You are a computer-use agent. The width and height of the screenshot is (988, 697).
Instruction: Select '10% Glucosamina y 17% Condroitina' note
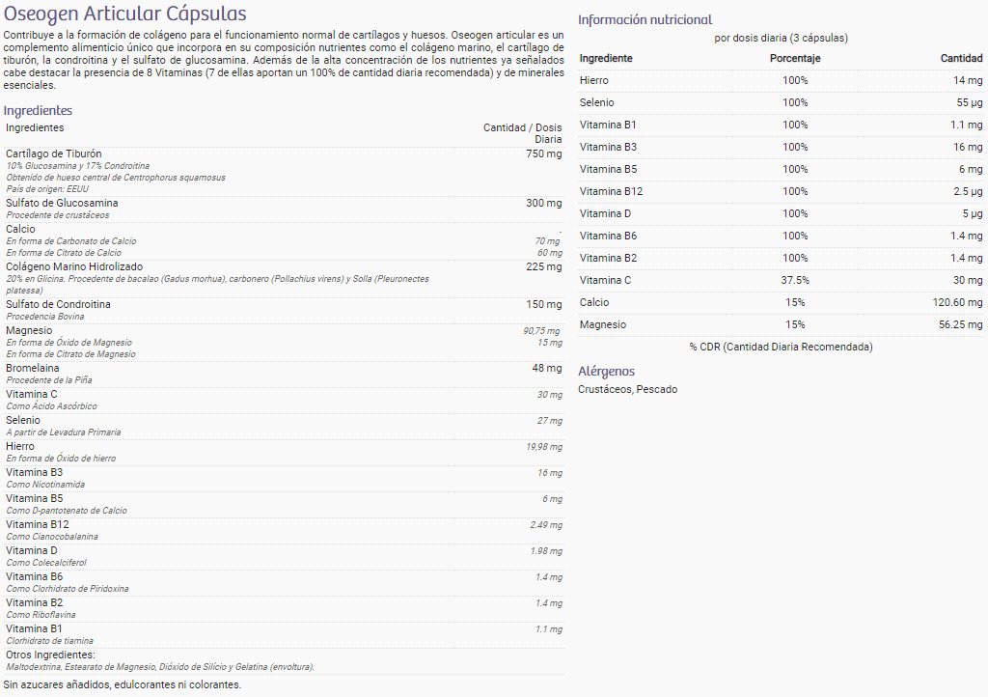click(x=78, y=166)
